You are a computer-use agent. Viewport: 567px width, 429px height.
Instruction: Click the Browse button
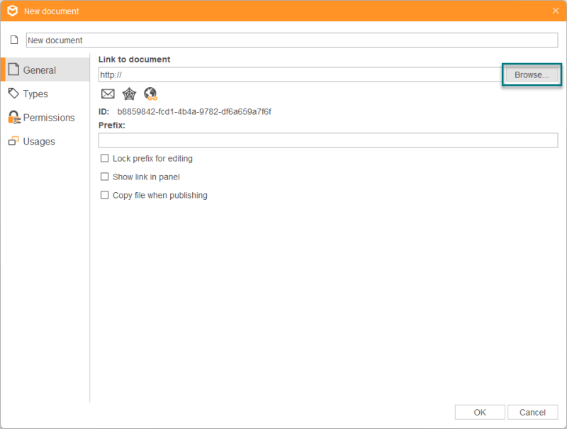[x=532, y=74]
